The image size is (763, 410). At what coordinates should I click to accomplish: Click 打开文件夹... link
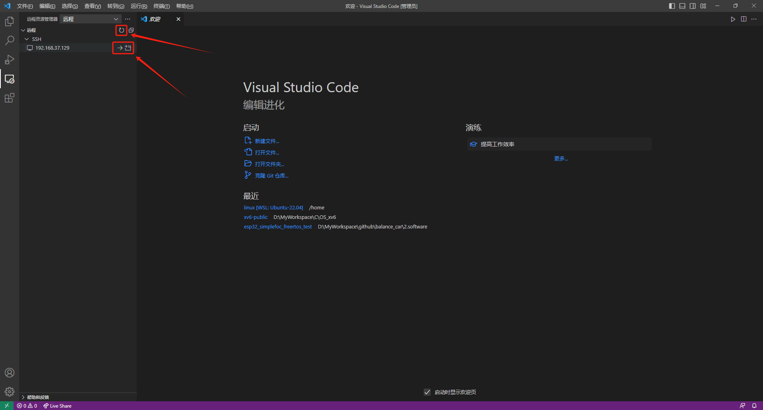[269, 164]
